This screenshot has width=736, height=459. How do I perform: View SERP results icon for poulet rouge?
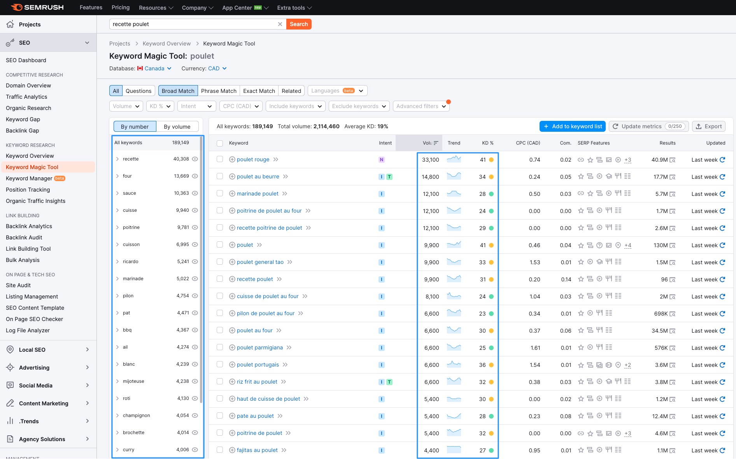click(673, 160)
